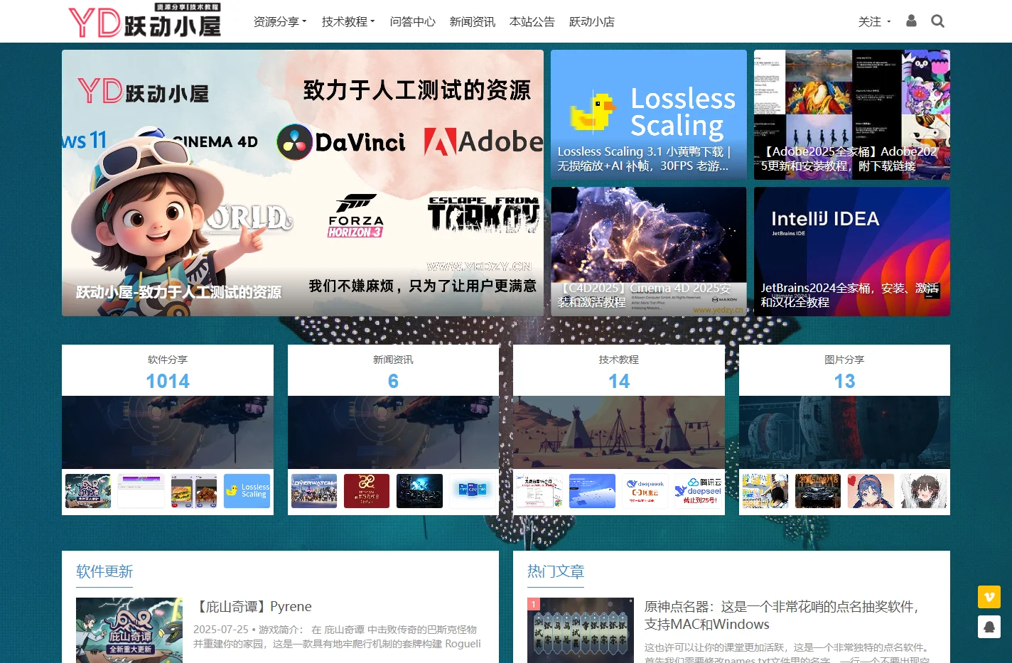
Task: Open the 本站公告 menu item
Action: (x=532, y=21)
